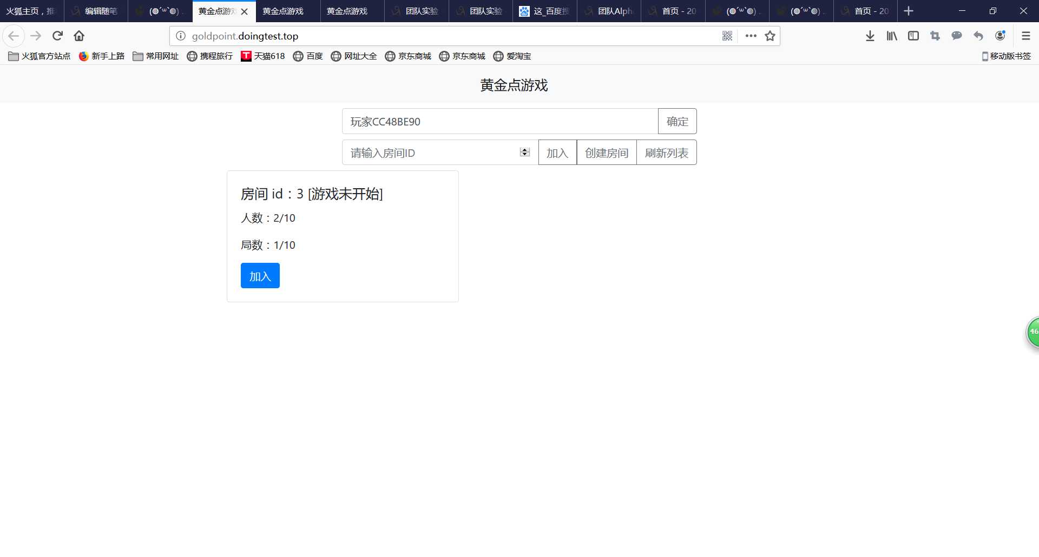This screenshot has height=557, width=1039.
Task: Click the address bar URL
Action: tap(245, 36)
